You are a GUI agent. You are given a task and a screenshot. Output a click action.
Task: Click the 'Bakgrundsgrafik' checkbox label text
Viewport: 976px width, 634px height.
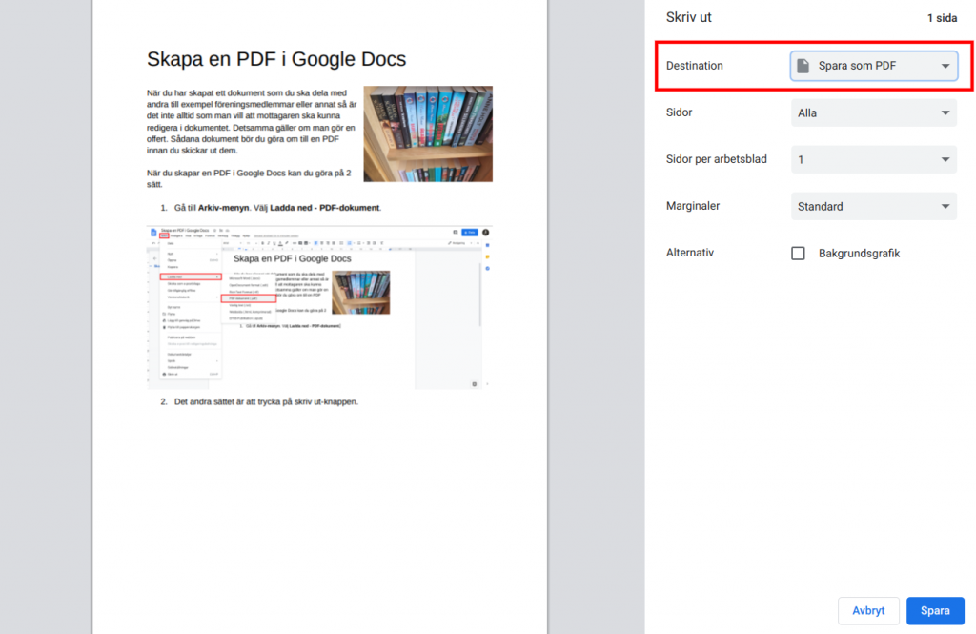pyautogui.click(x=859, y=254)
